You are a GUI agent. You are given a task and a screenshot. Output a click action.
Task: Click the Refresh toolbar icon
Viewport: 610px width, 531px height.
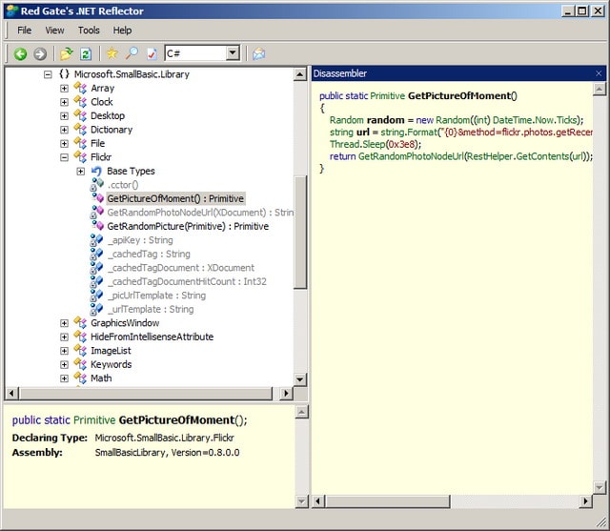pyautogui.click(x=86, y=53)
